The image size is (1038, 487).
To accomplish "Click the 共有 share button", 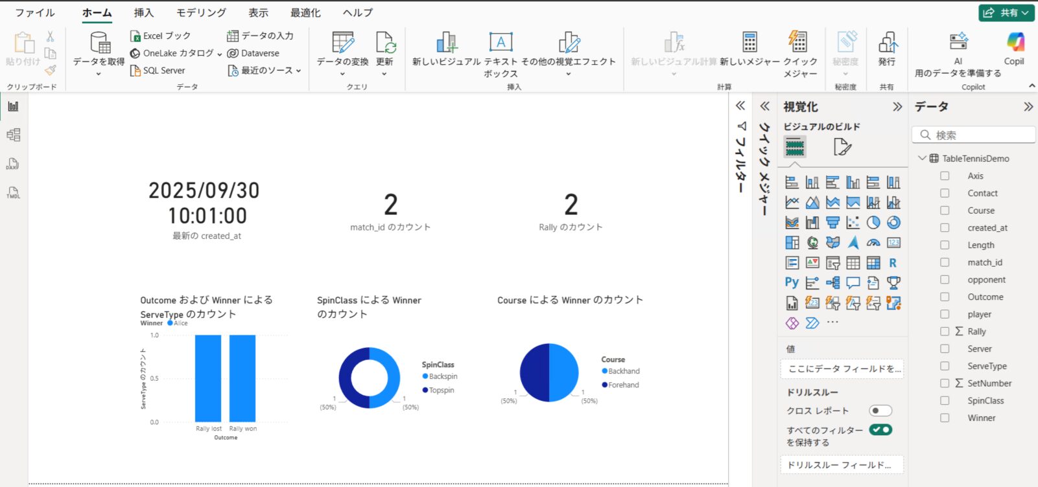I will click(1006, 13).
